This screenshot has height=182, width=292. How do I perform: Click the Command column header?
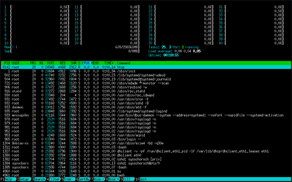pyautogui.click(x=124, y=63)
